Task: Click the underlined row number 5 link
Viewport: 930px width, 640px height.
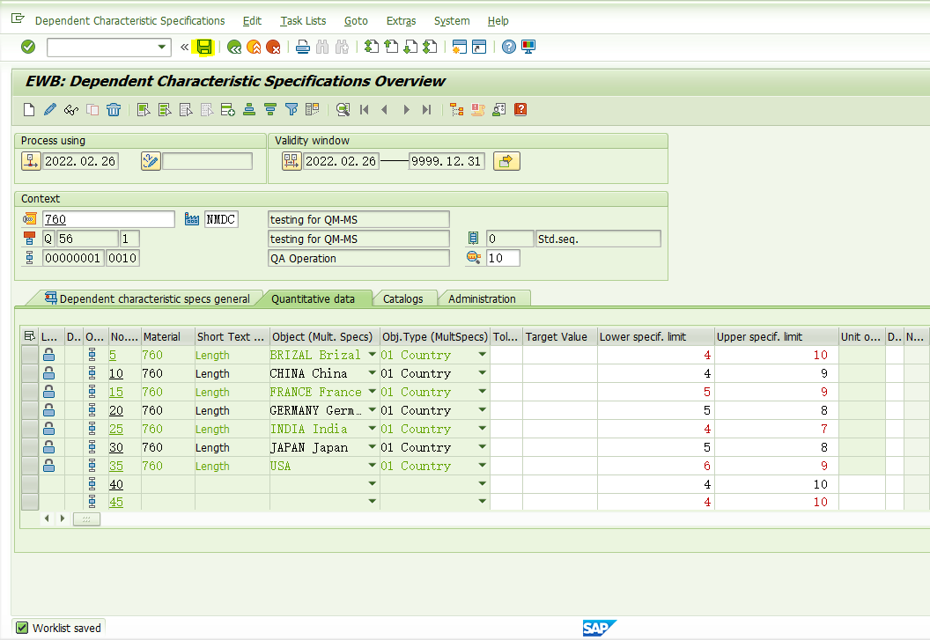Action: coord(113,356)
